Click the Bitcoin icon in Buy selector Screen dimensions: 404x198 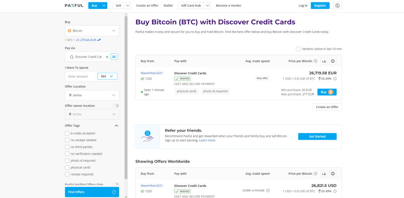tap(69, 31)
